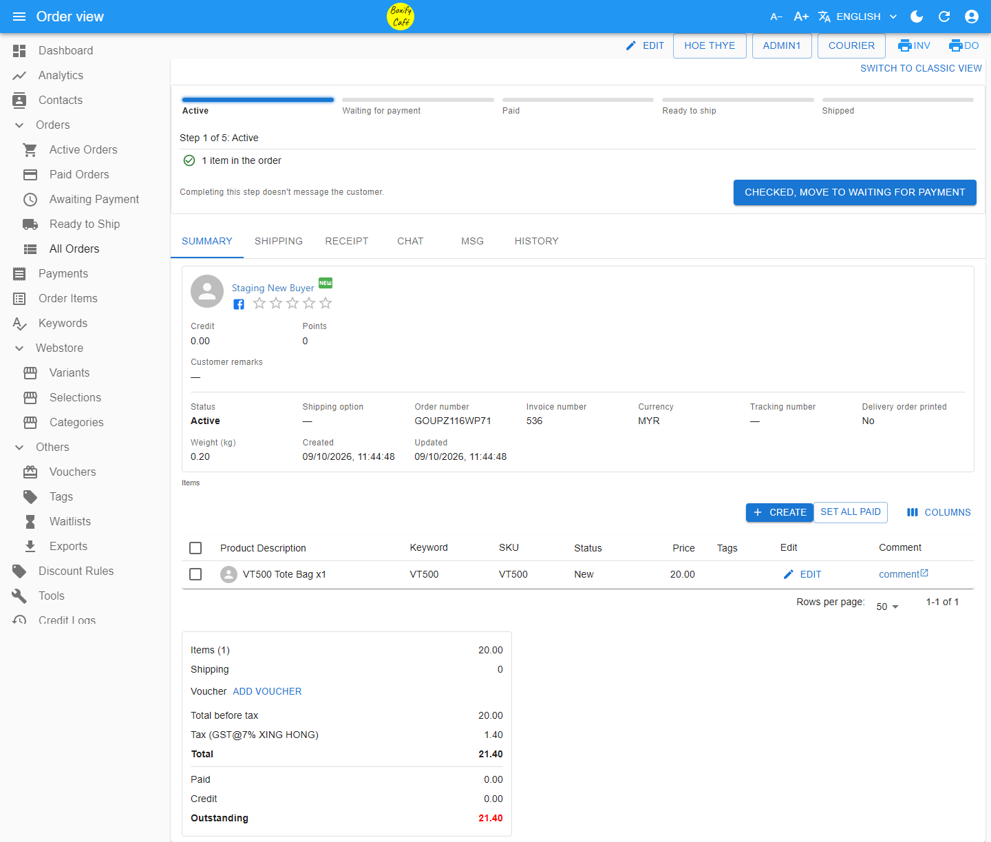Click CHECKED, MOVE TO WAITING FOR PAYMENT
Image resolution: width=991 pixels, height=842 pixels.
click(x=855, y=192)
